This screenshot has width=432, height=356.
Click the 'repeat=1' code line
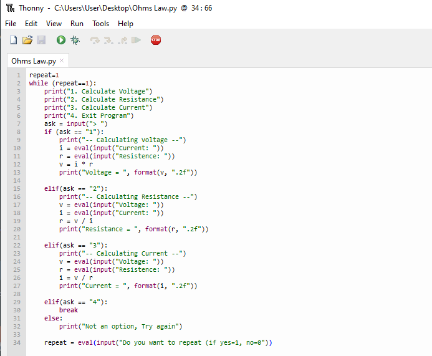(x=44, y=75)
